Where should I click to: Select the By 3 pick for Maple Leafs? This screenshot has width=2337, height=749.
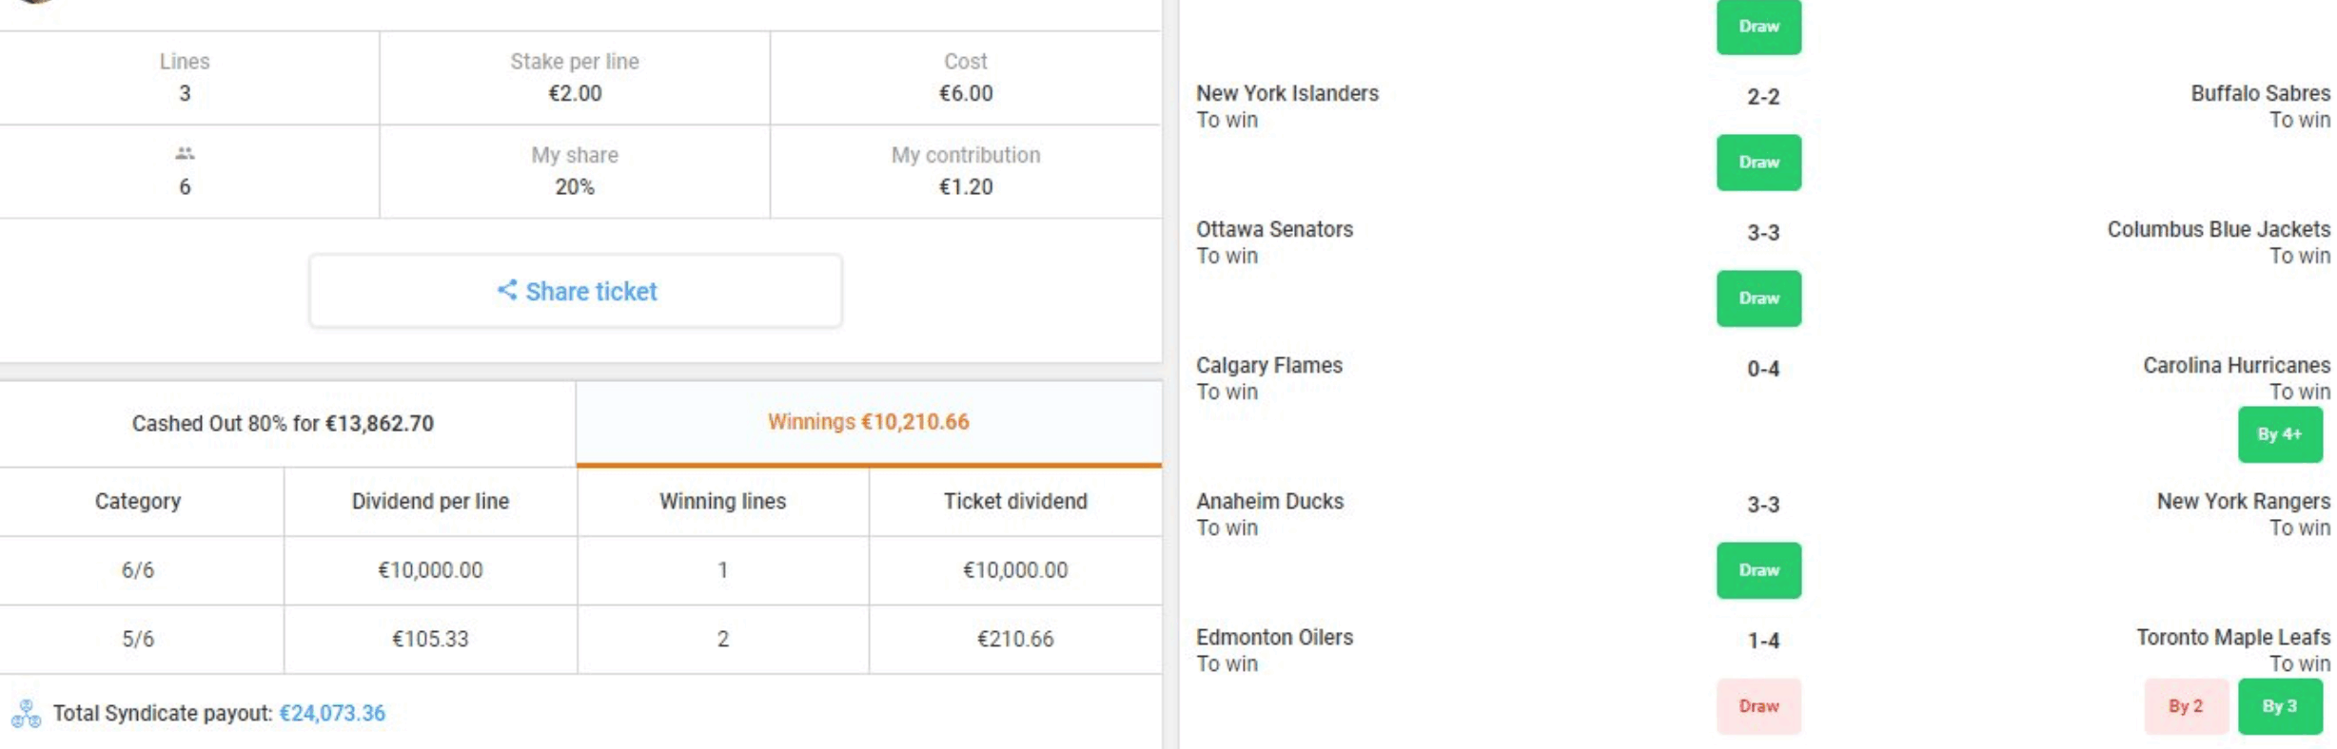tap(2280, 706)
